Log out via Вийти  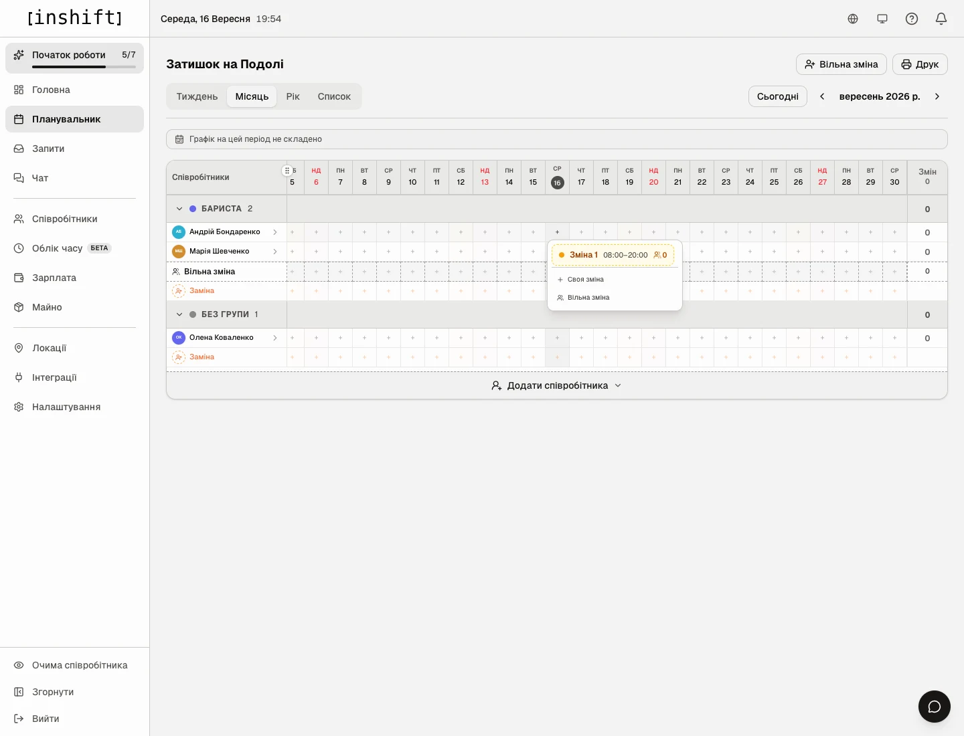[74, 719]
